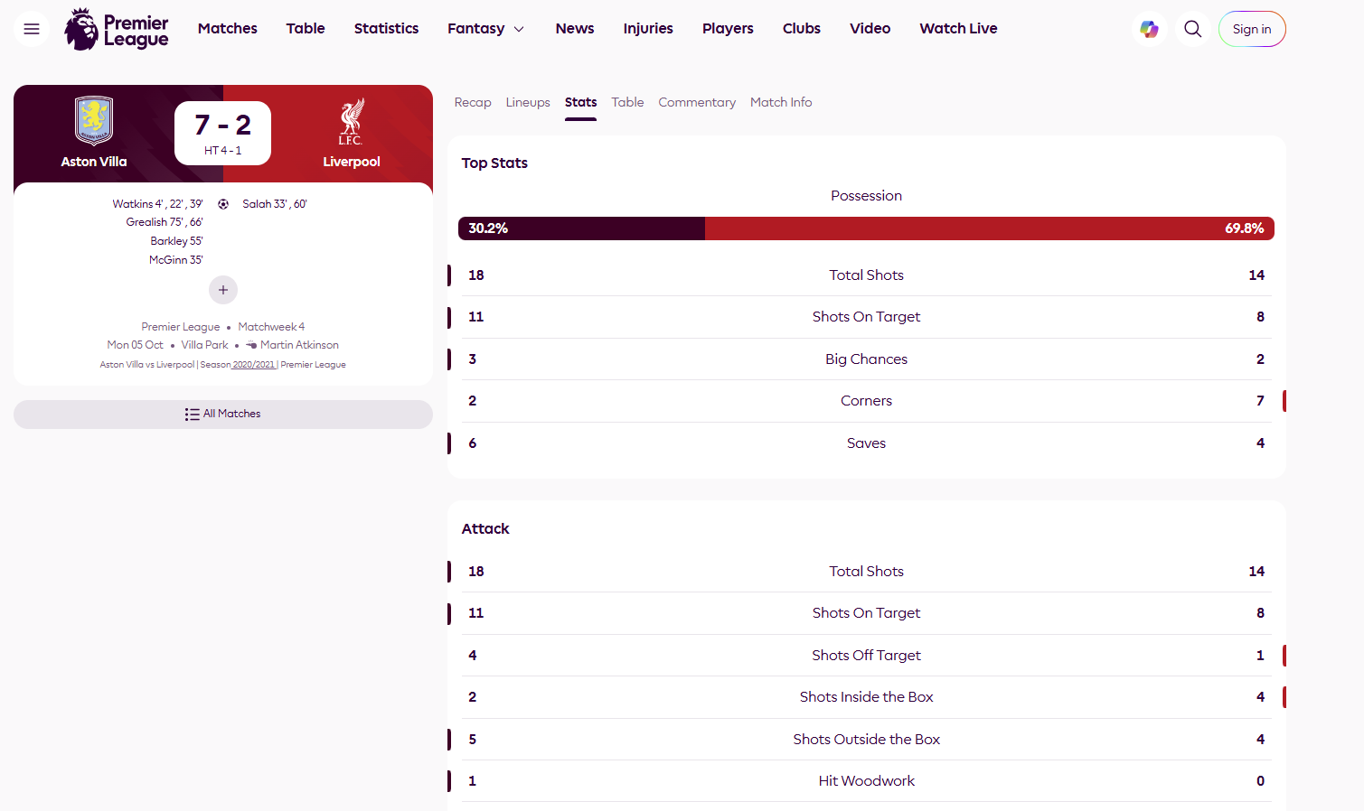The image size is (1364, 811).
Task: Open Watch Live in navigation bar
Action: tap(958, 29)
